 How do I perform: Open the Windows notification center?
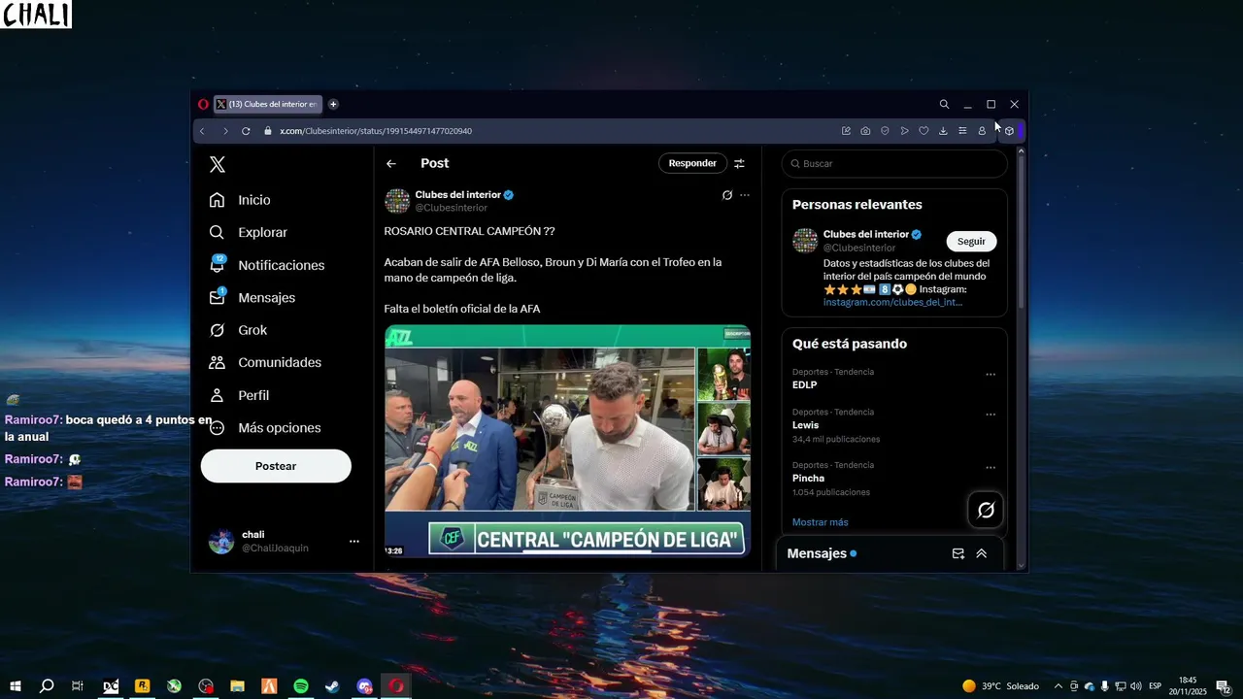(x=1223, y=686)
